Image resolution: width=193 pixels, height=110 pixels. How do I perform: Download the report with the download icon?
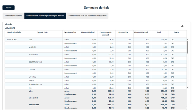182,26
